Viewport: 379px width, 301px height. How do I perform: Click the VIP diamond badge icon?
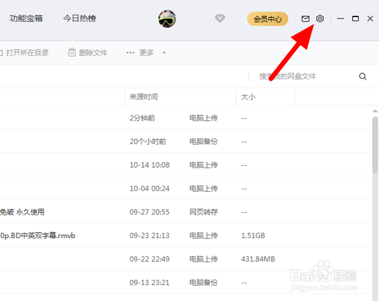click(x=220, y=18)
